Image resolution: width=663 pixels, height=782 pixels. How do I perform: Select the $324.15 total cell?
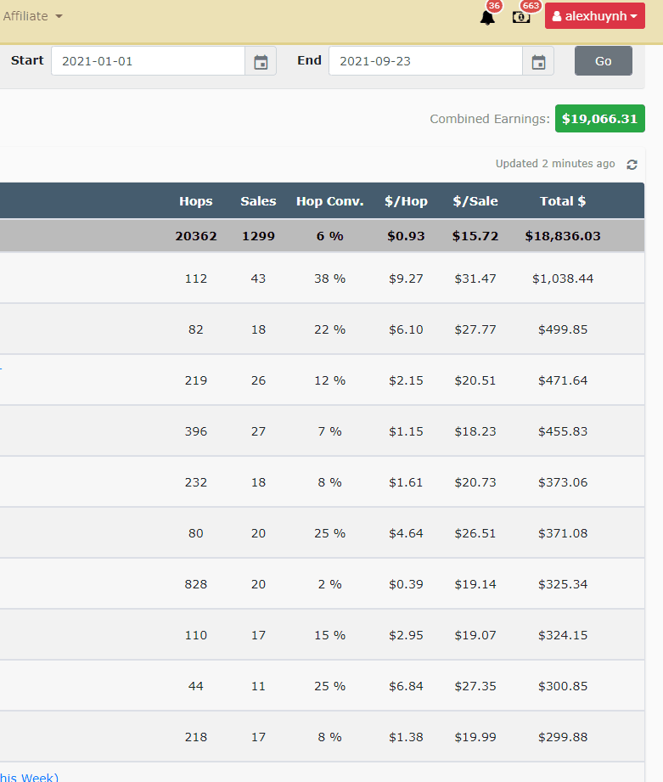tap(563, 635)
